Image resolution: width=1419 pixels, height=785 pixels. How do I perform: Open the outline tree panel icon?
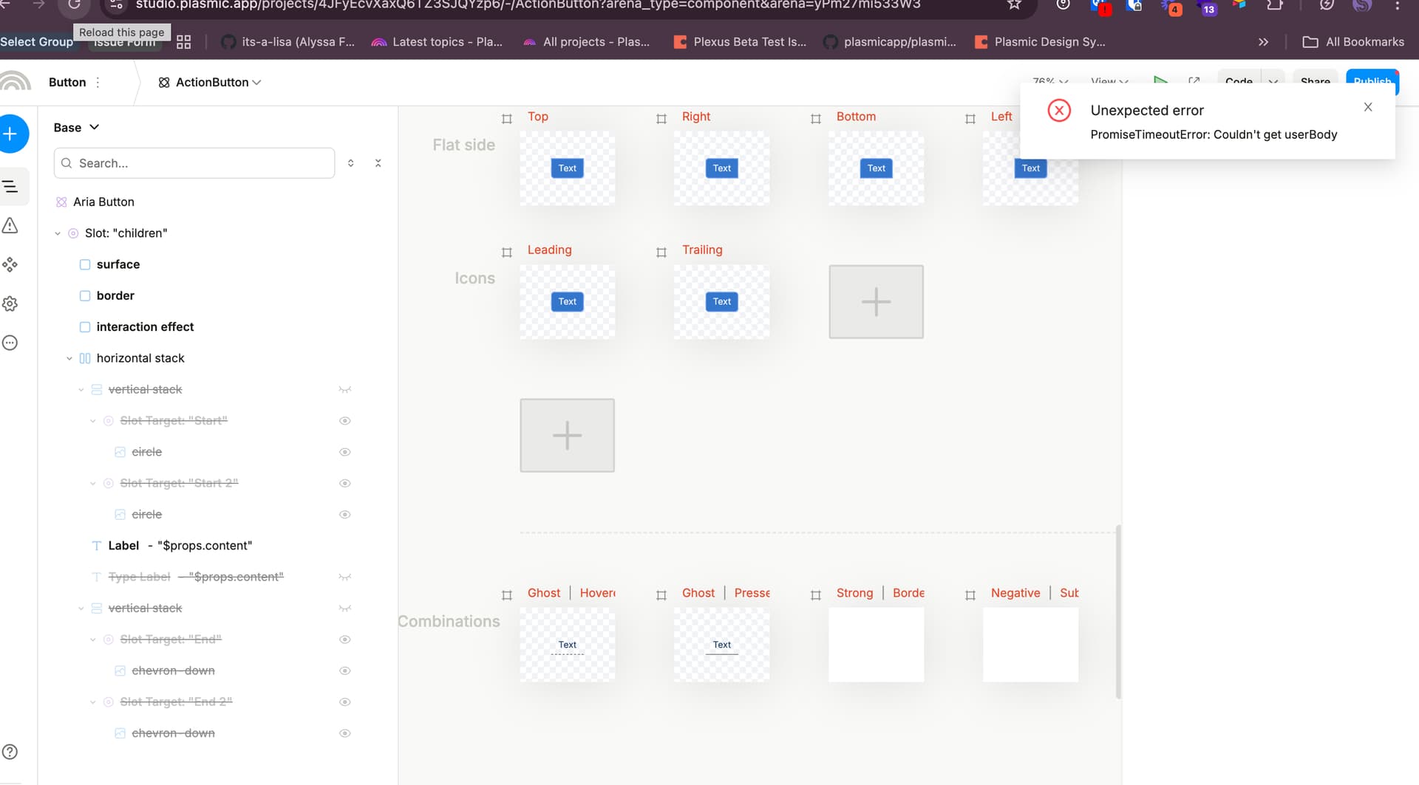pos(10,187)
